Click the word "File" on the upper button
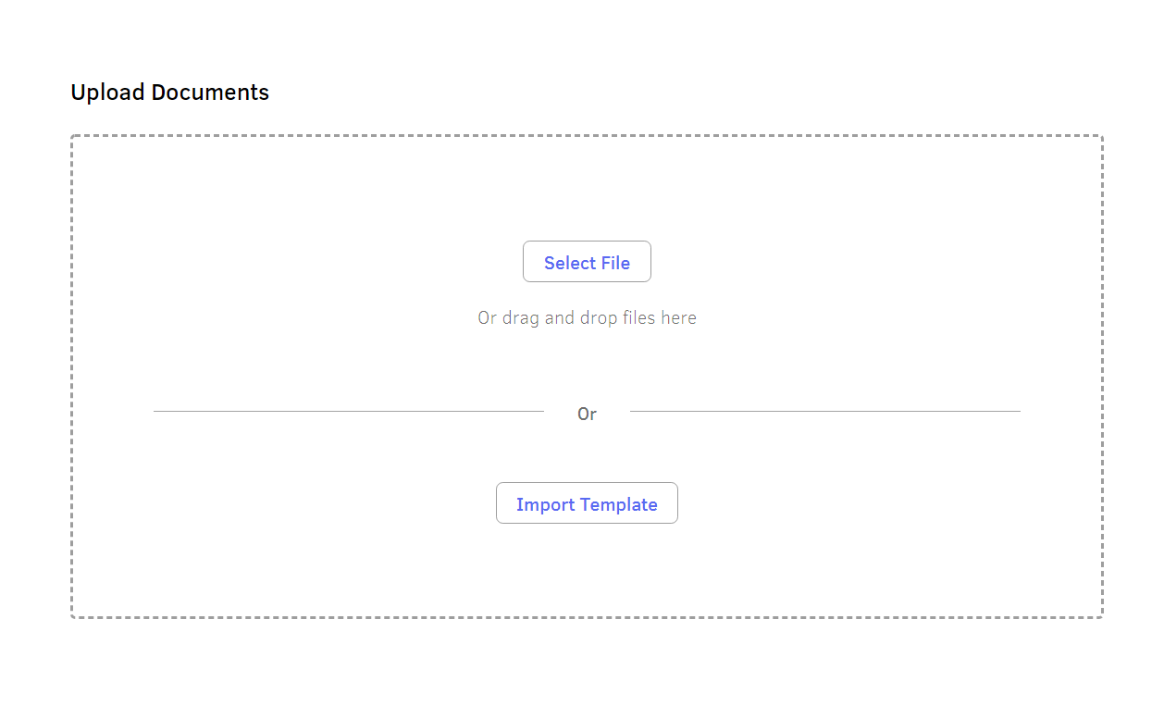Viewport: 1164px width, 706px height. (614, 263)
